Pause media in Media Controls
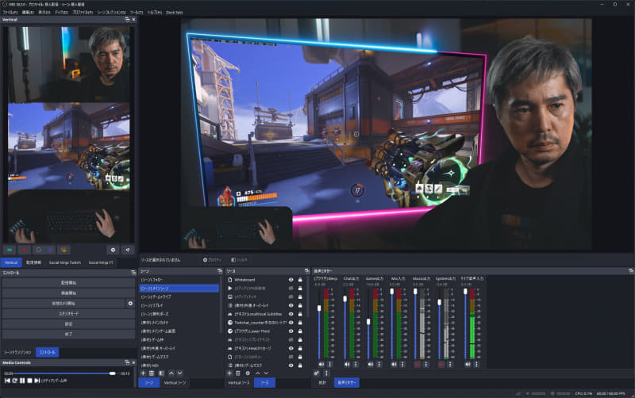 pos(22,381)
